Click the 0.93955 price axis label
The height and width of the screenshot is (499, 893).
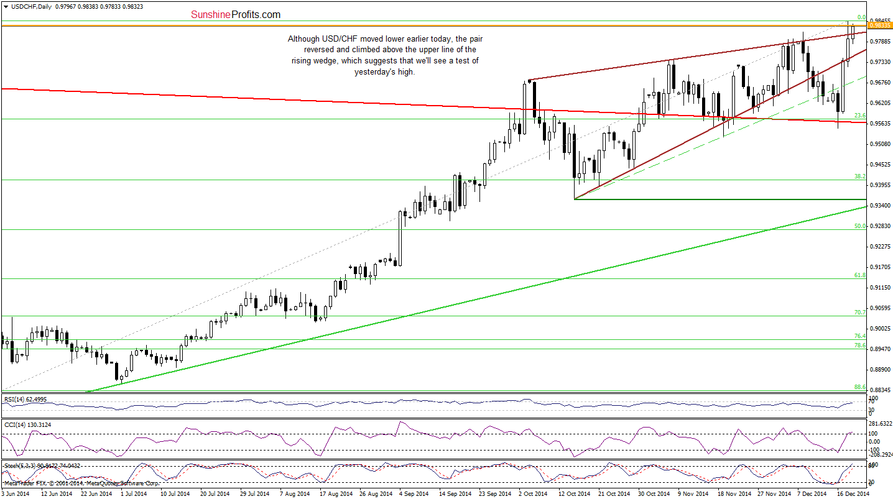880,185
